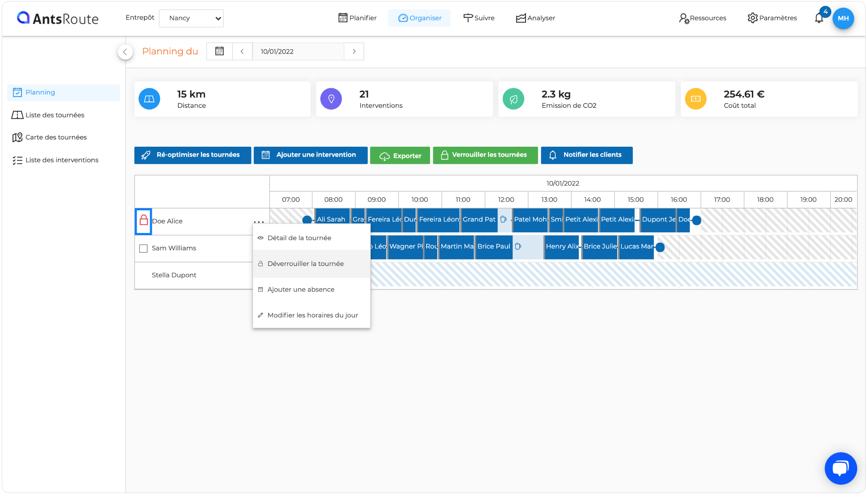Click Verrouiller les tournées
The height and width of the screenshot is (494, 867).
485,155
